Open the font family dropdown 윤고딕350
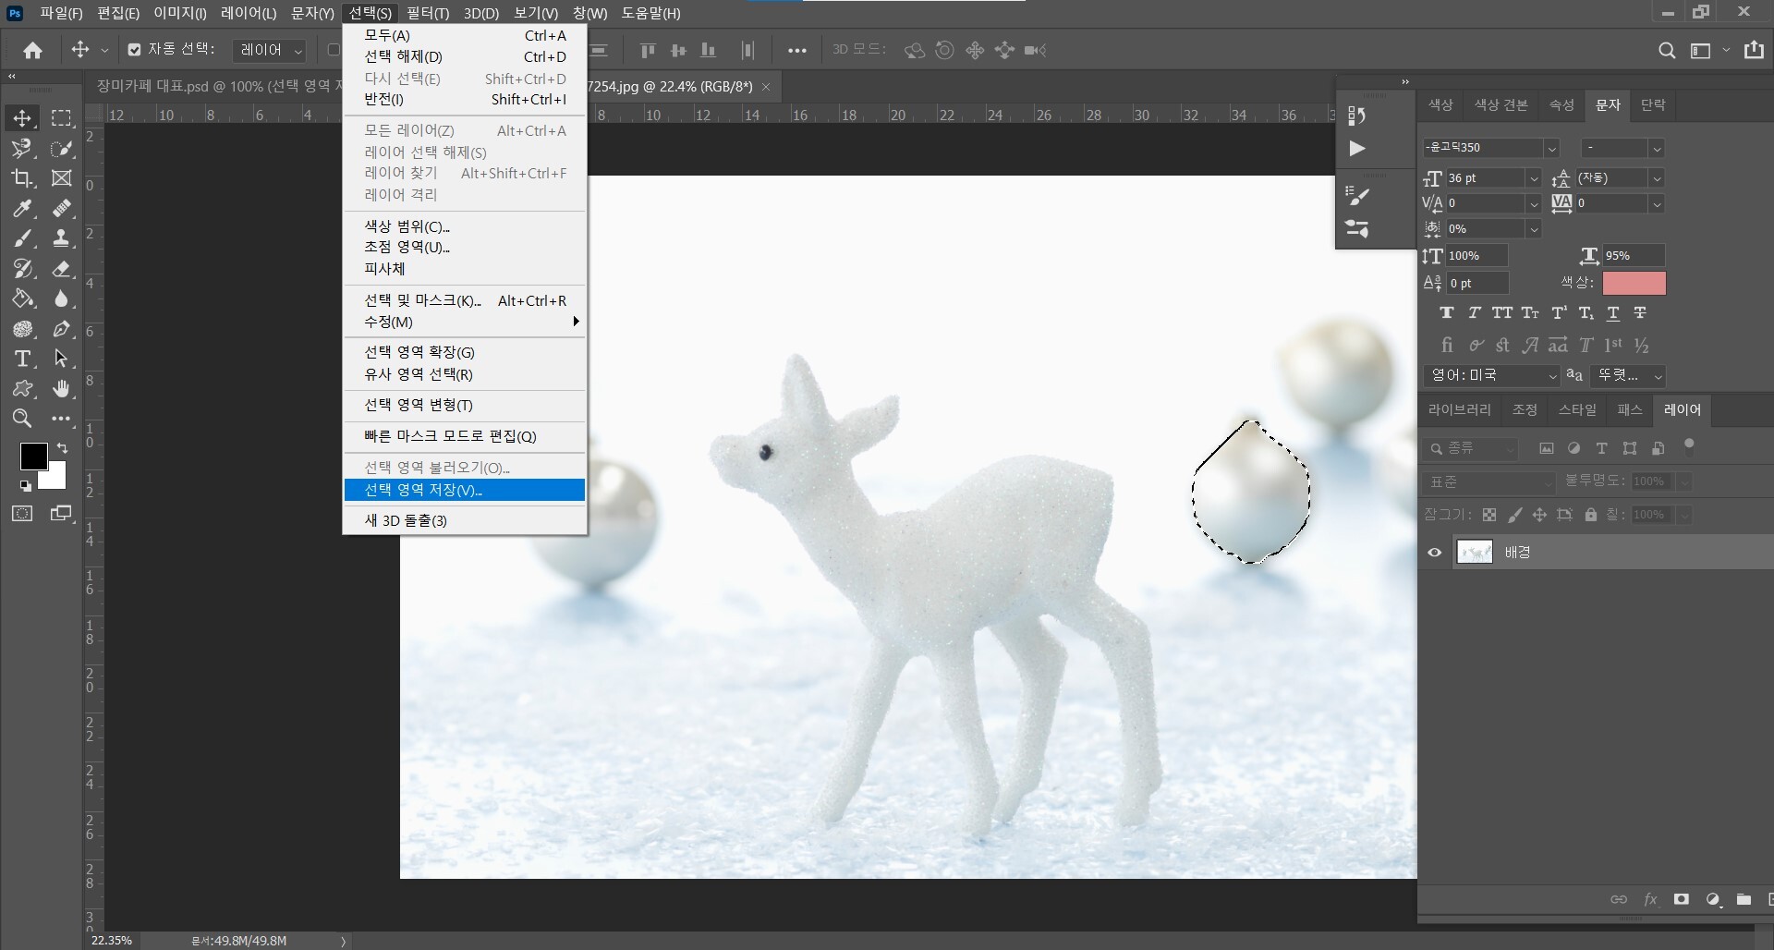This screenshot has height=950, width=1774. click(1490, 148)
